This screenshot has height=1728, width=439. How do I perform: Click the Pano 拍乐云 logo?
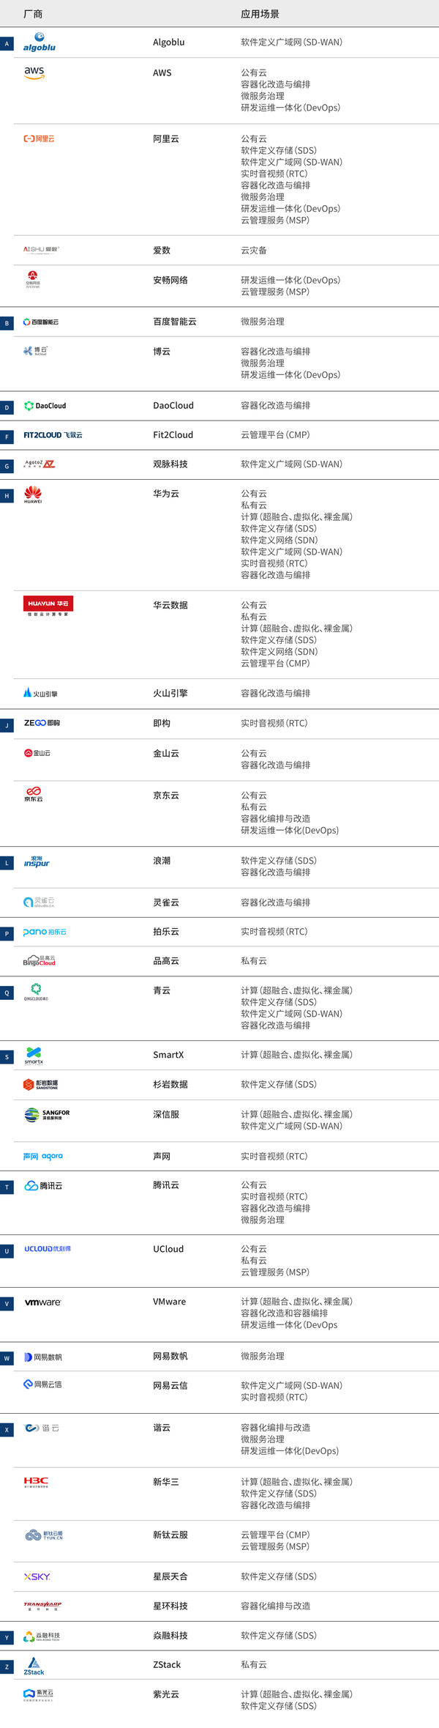tap(45, 932)
